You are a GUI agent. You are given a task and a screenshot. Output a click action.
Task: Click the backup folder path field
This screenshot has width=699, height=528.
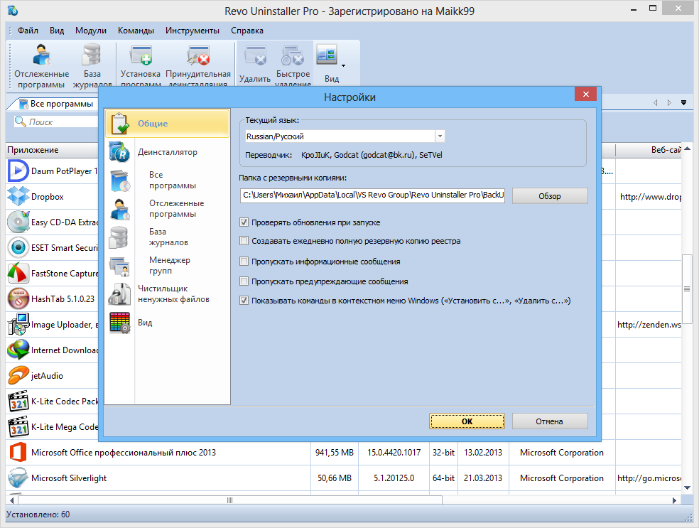click(x=372, y=195)
